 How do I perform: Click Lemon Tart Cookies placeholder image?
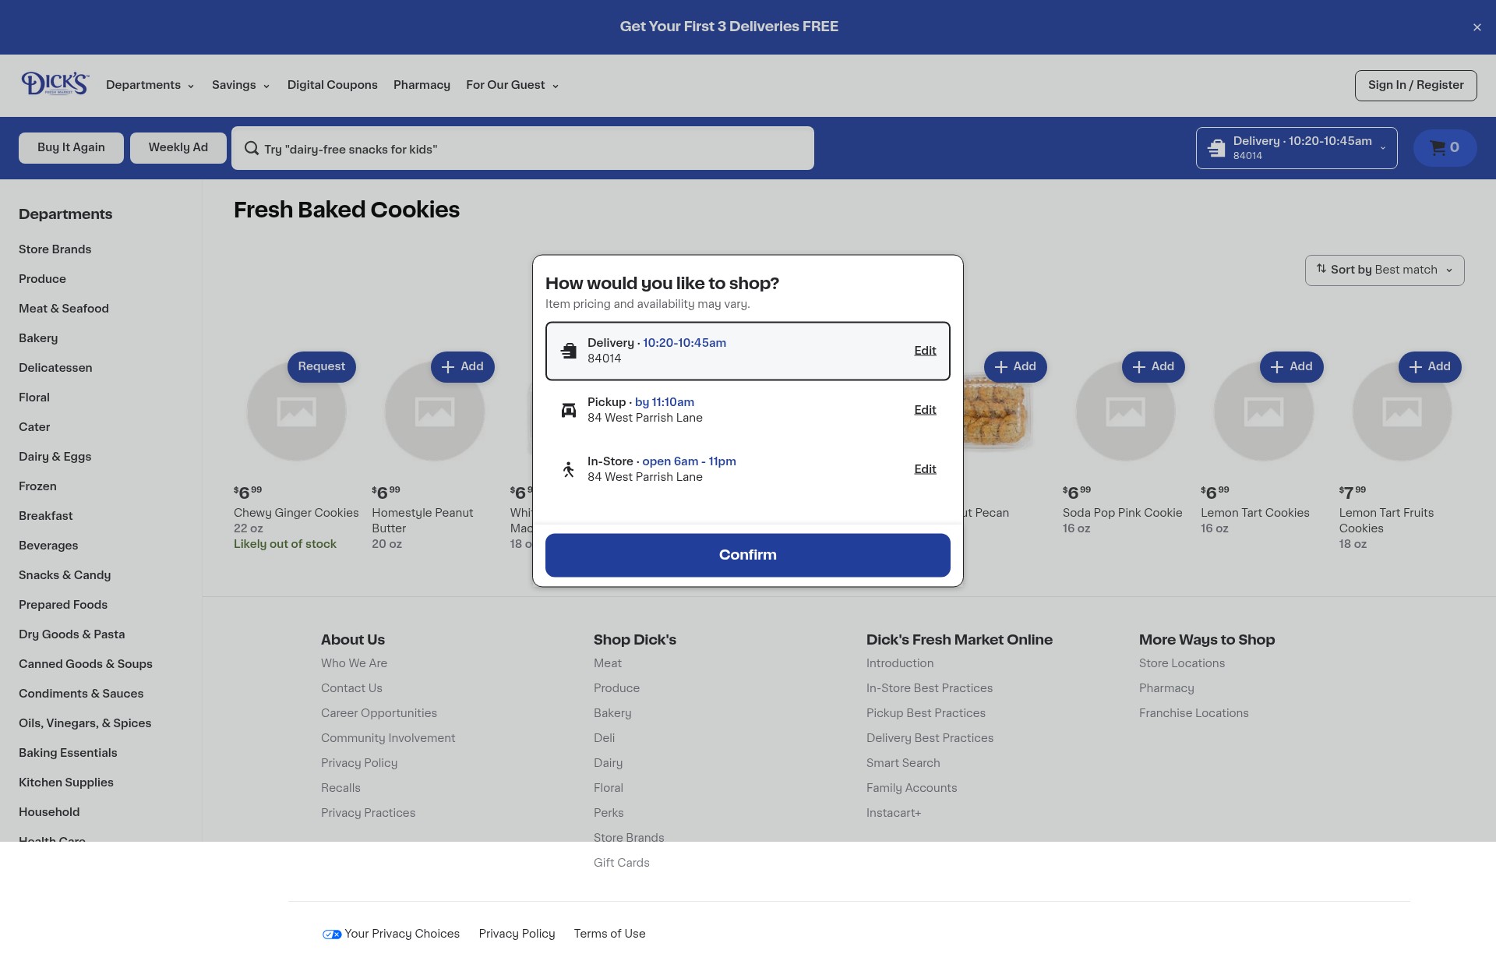coord(1264,412)
